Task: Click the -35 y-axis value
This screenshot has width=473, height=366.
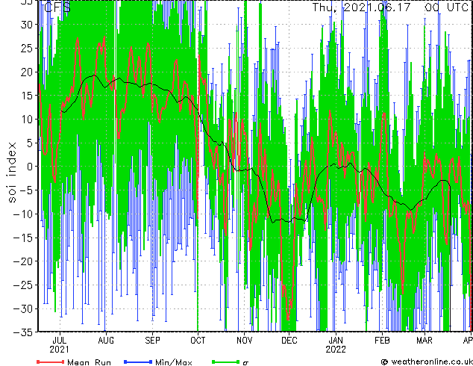Action: [x=23, y=332]
